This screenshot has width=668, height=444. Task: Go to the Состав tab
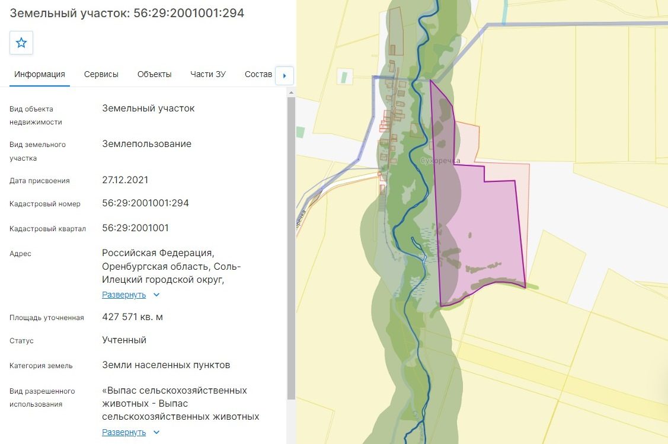click(x=258, y=74)
